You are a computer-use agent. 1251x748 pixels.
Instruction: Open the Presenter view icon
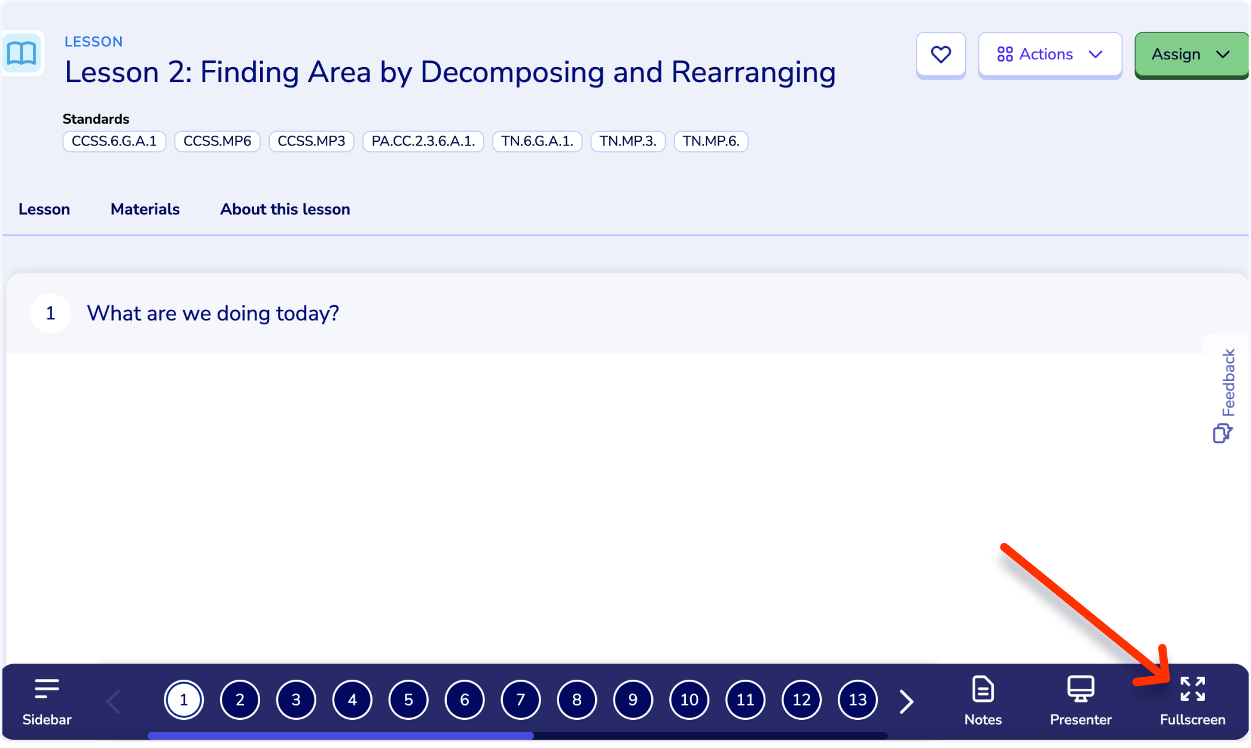tap(1081, 689)
